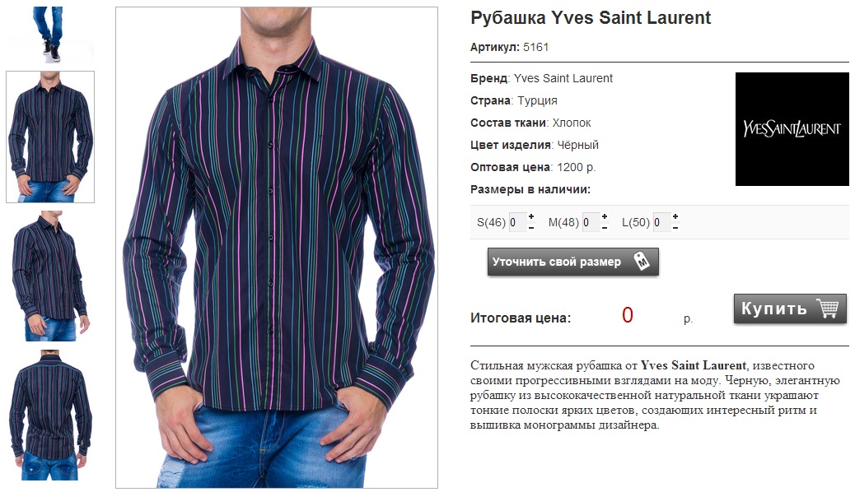The width and height of the screenshot is (855, 492).
Task: Click the shopping cart icon on Купить
Action: [x=827, y=308]
